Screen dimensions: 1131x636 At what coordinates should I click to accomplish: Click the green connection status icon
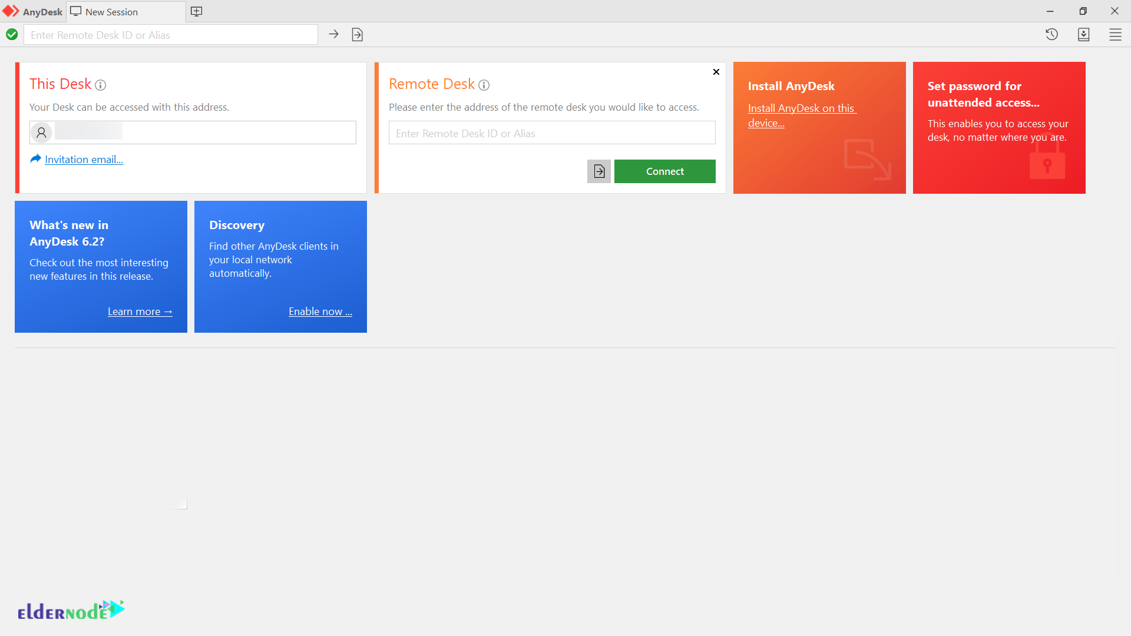pos(12,35)
